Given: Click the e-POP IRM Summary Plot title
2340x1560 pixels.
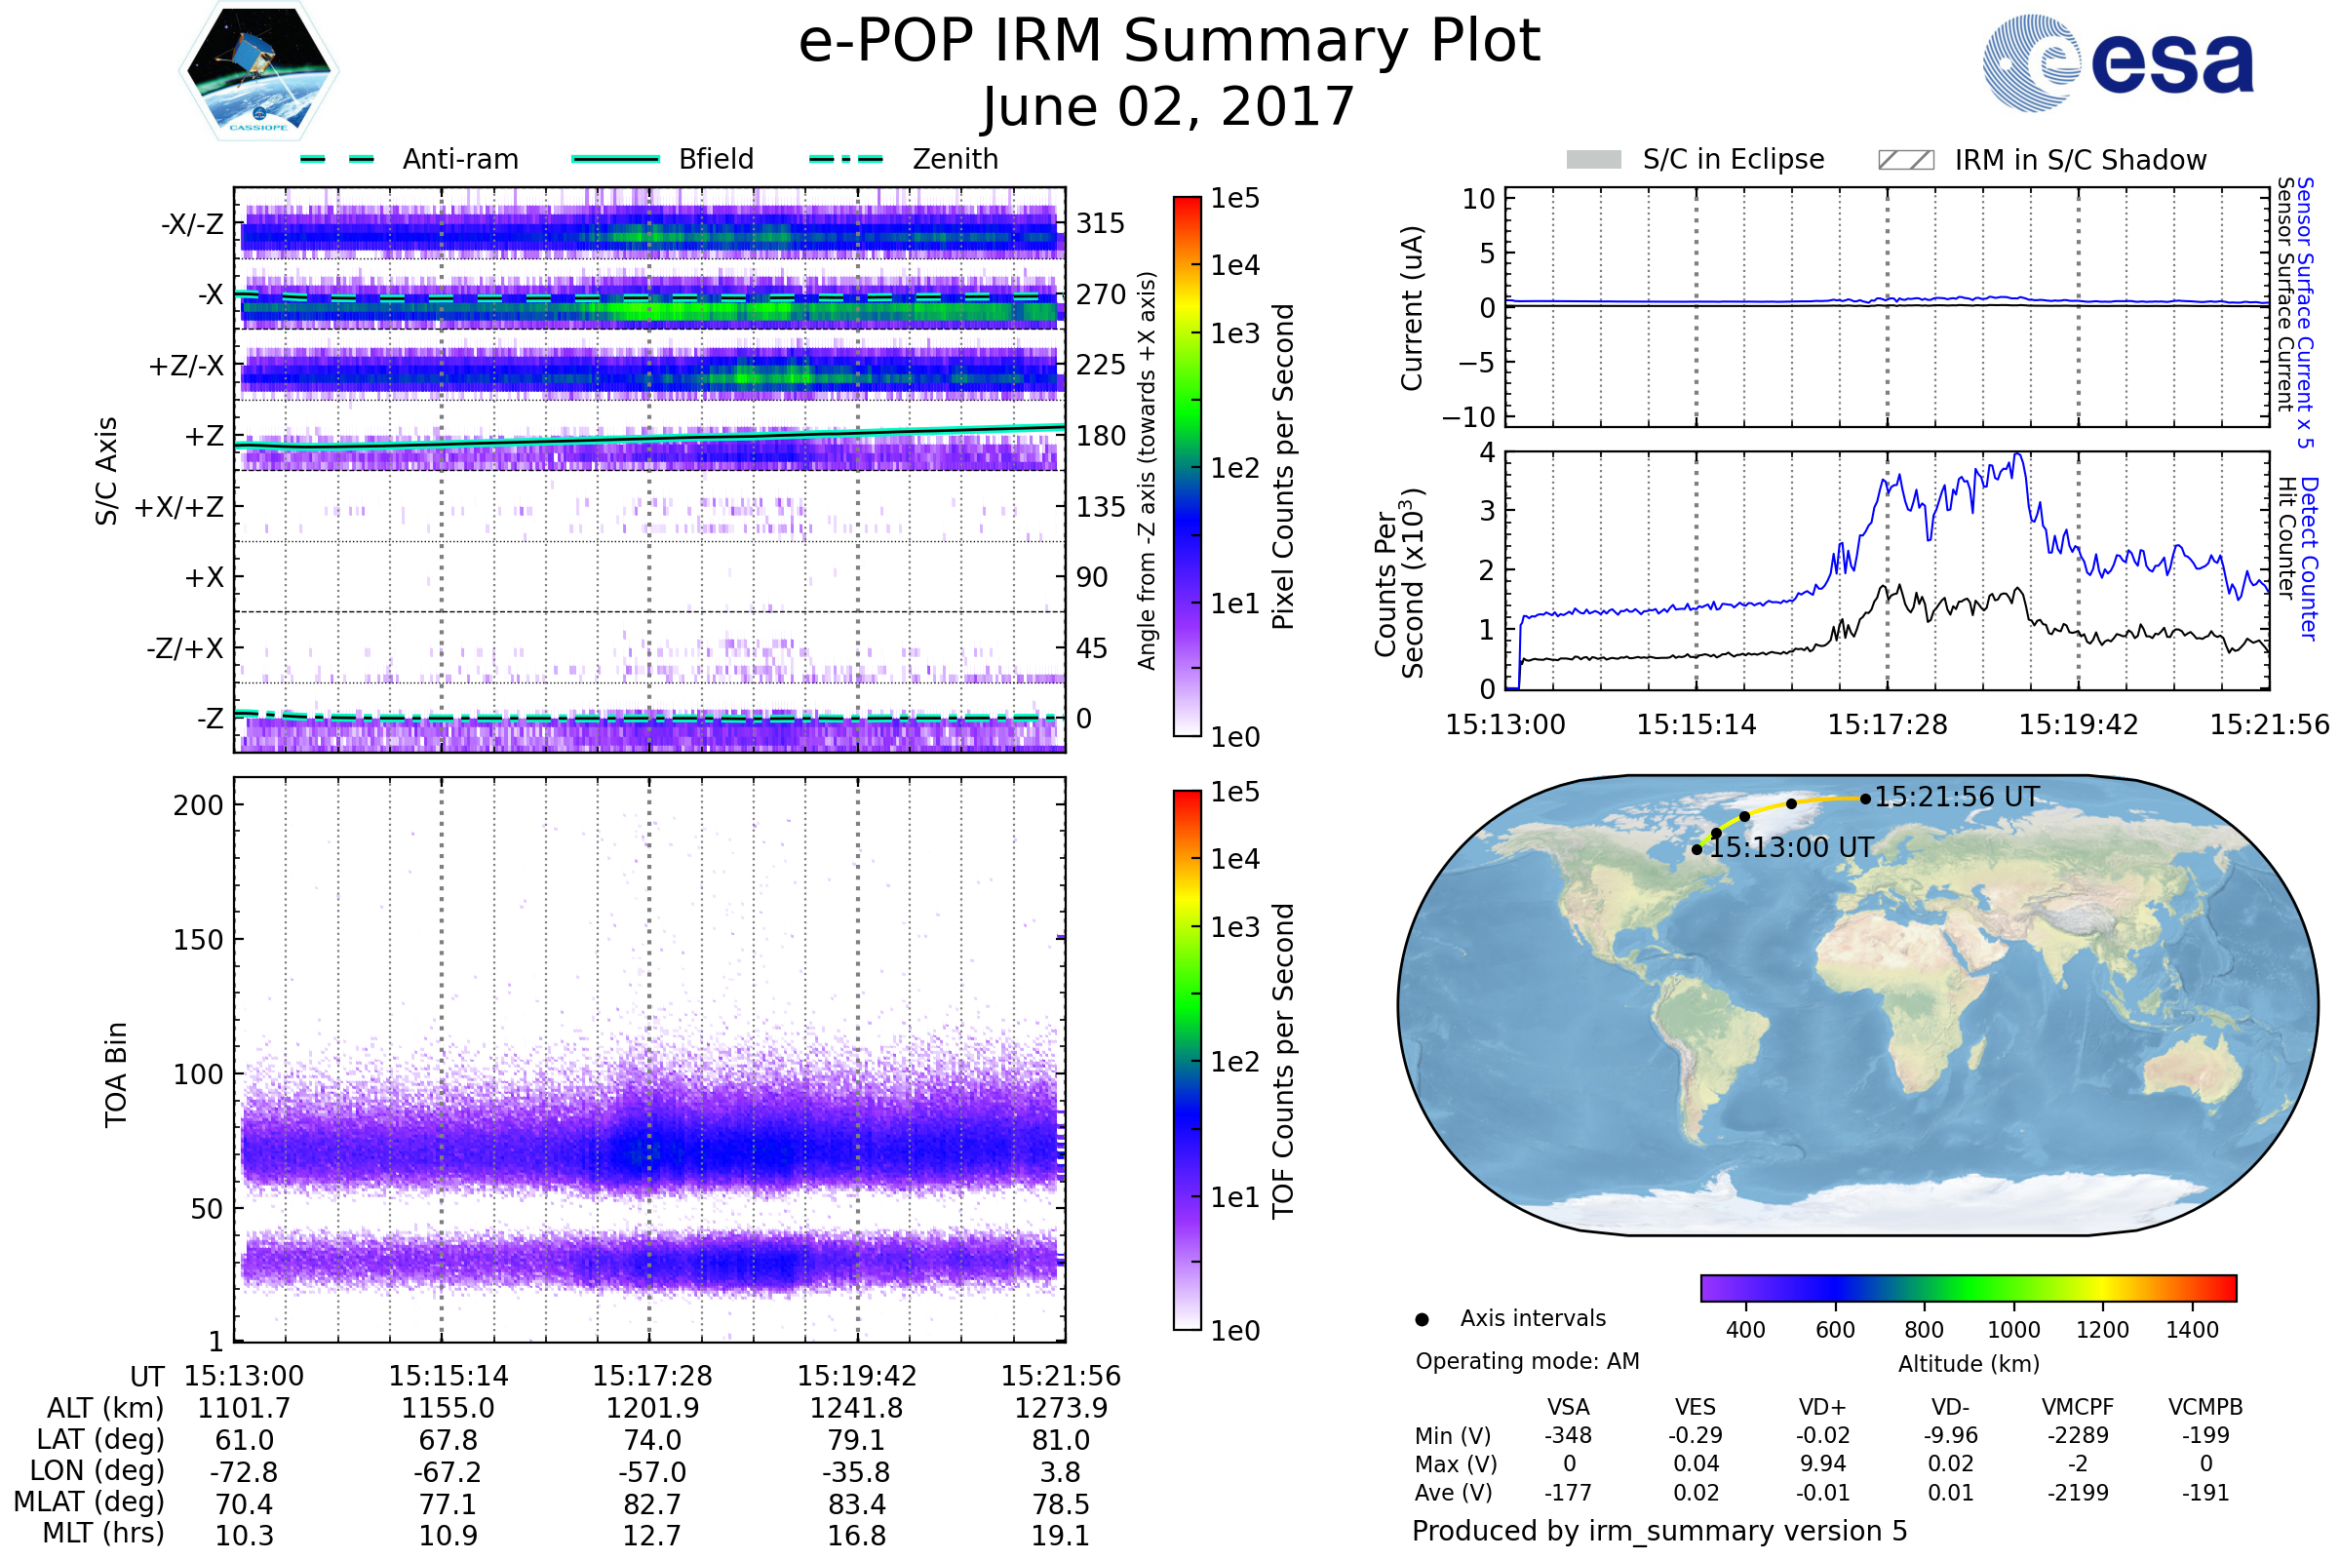Looking at the screenshot, I should tap(1169, 42).
